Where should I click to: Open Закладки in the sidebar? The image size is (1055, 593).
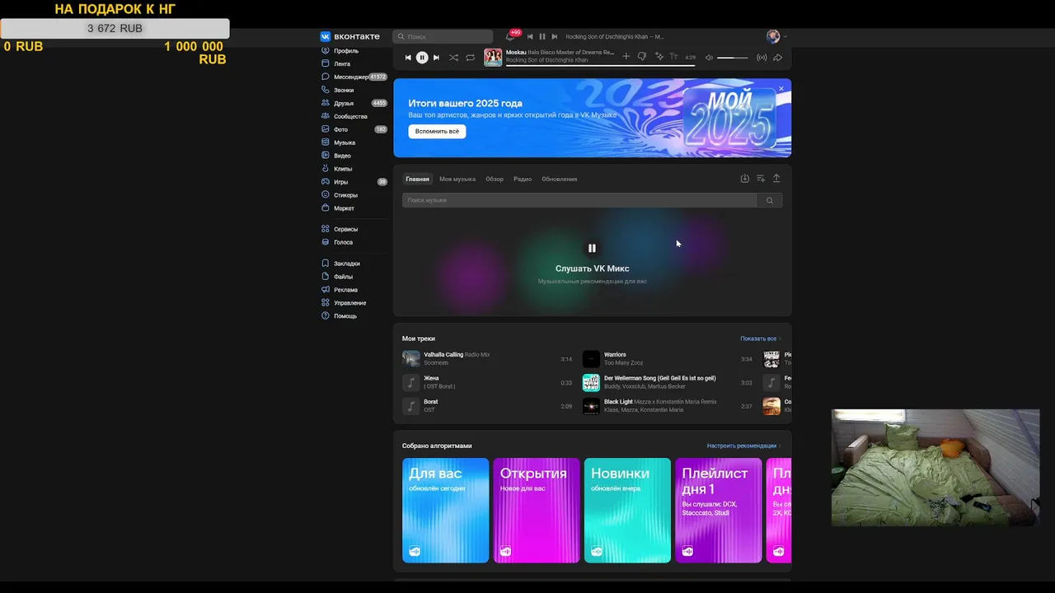click(x=346, y=264)
